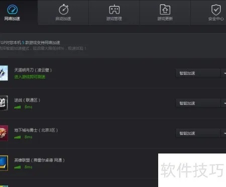Click the 游戏更新 upload-folder icon
This screenshot has height=187, width=226.
point(165,9)
